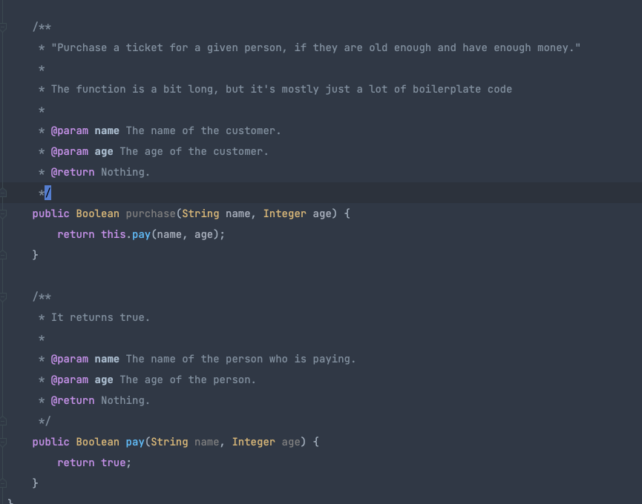
Task: Click the 'It returns true.' comment line
Action: point(99,317)
